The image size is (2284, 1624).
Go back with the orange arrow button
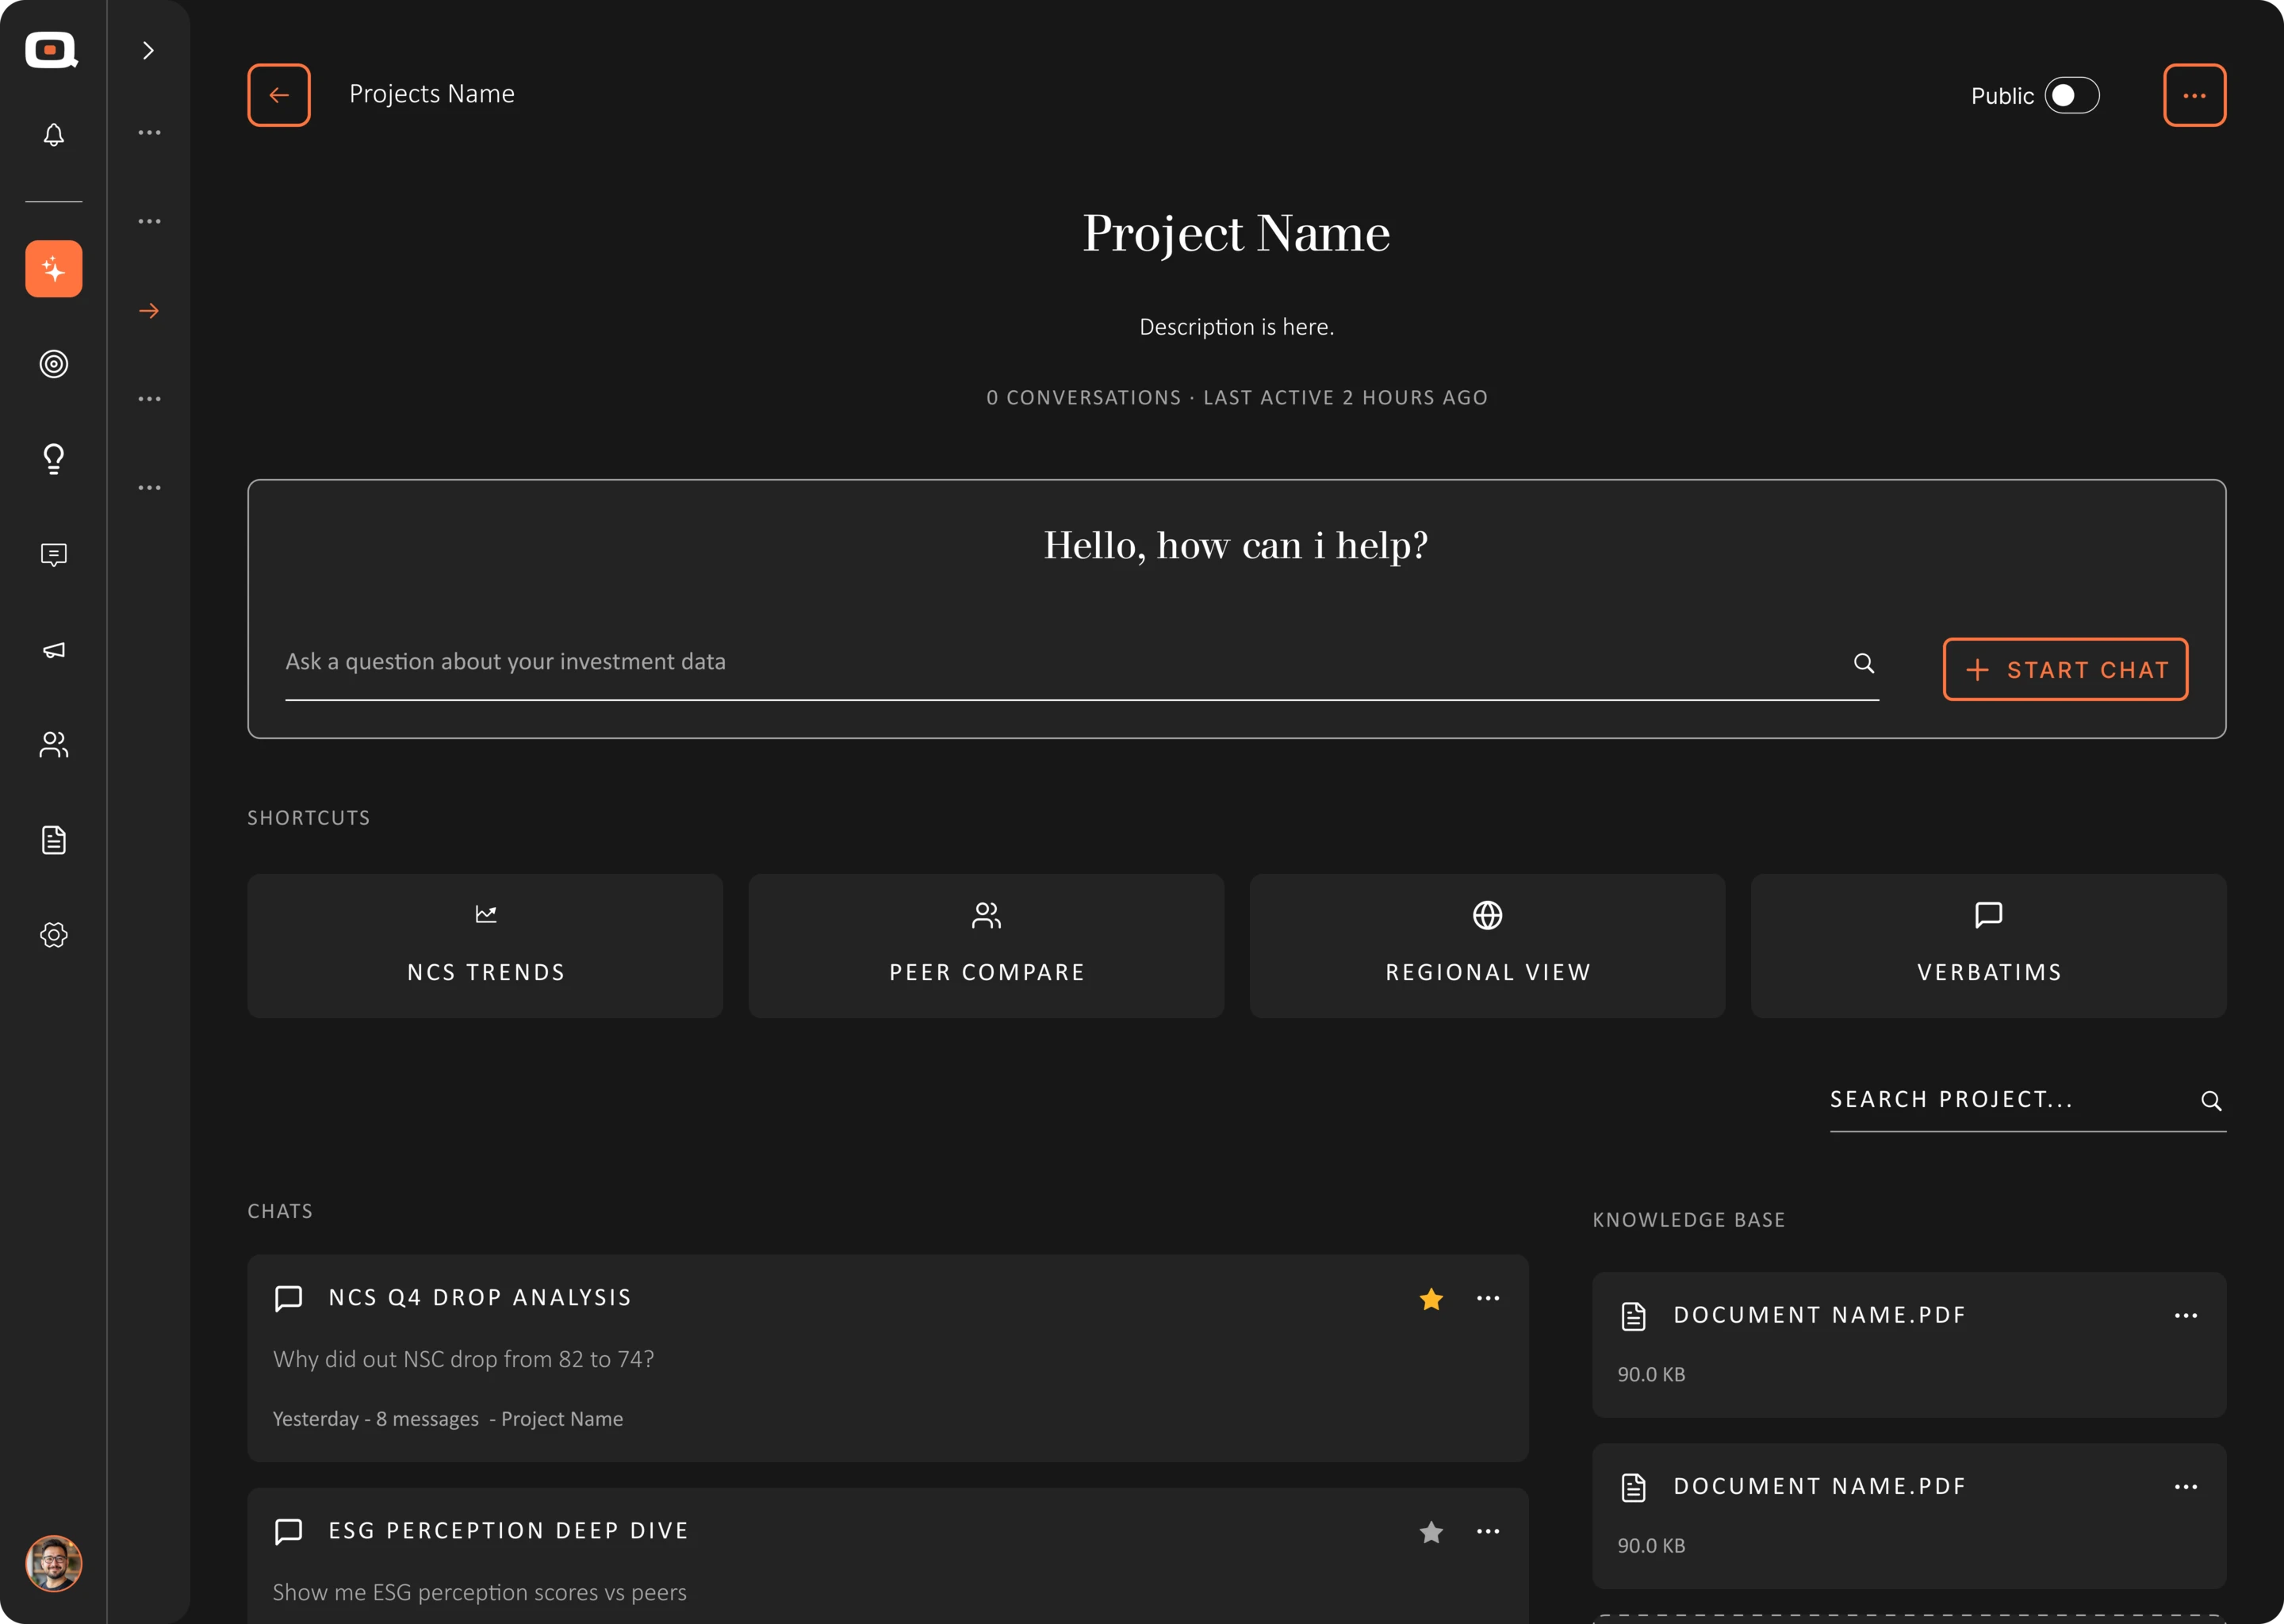(279, 95)
